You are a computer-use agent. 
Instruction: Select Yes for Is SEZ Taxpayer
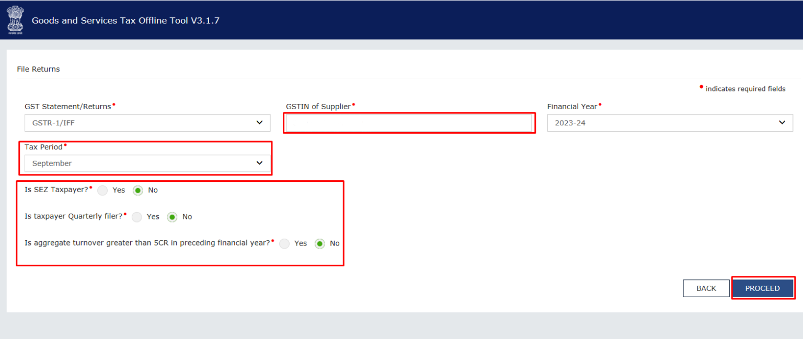[x=102, y=190]
